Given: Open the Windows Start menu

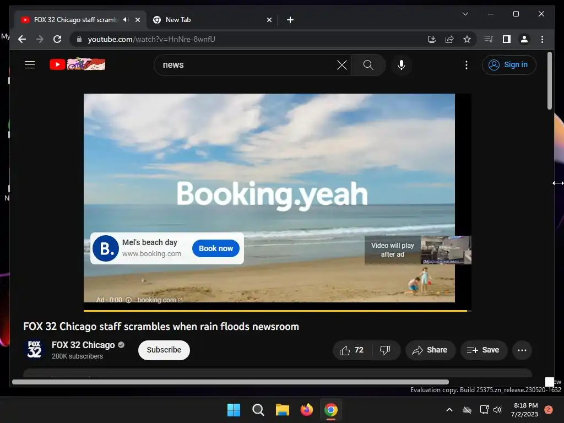Looking at the screenshot, I should (x=234, y=410).
